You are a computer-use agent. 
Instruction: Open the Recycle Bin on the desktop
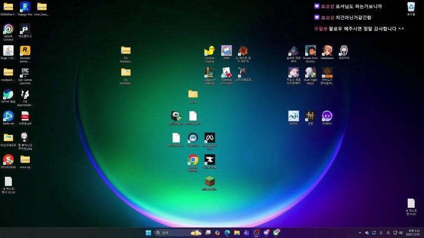(411, 7)
